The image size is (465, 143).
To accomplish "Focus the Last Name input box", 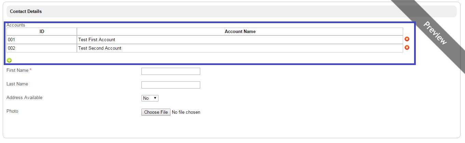I will coord(170,85).
